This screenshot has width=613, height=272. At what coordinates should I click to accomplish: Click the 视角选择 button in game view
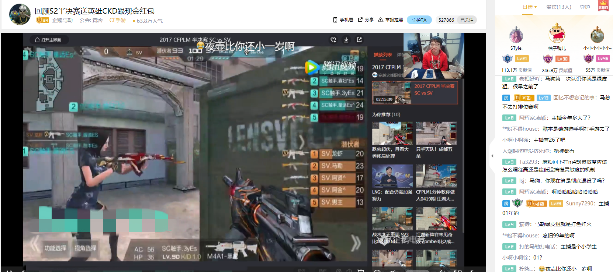coord(85,248)
